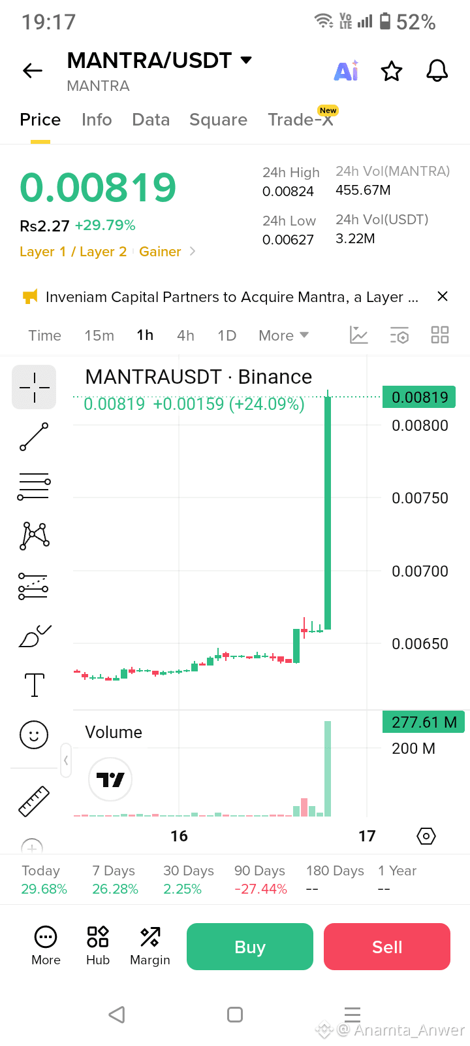Open the Layer 1 / Layer 2 category link
Image resolution: width=470 pixels, height=1046 pixels.
click(73, 252)
